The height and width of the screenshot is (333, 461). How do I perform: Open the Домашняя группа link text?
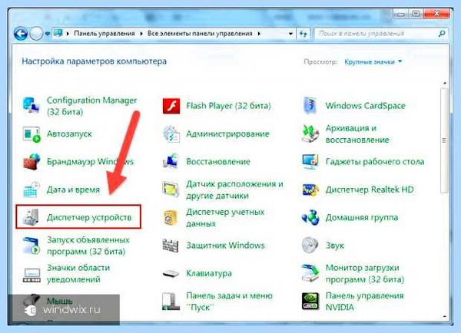click(362, 218)
